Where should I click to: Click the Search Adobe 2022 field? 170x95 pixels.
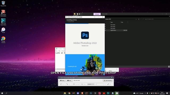(x=156, y=19)
